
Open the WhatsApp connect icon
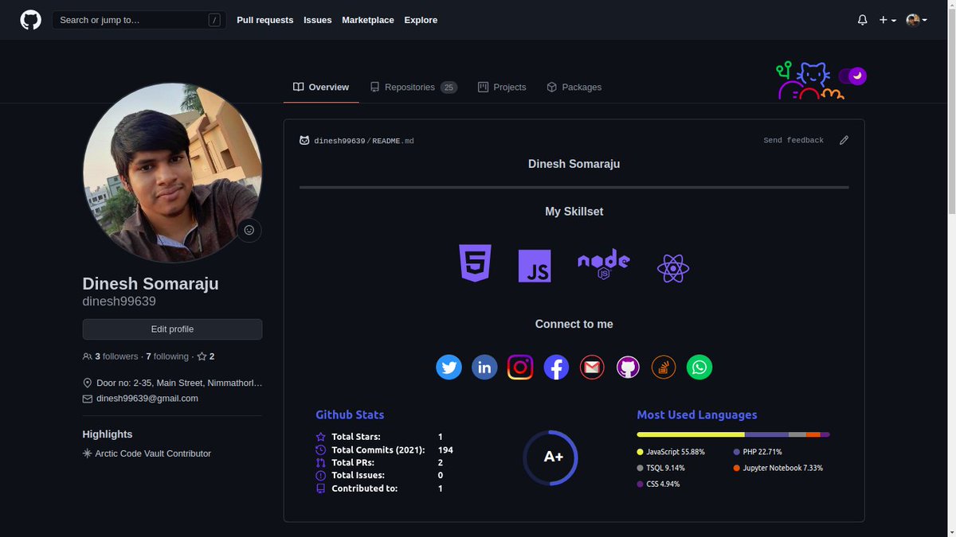coord(699,367)
